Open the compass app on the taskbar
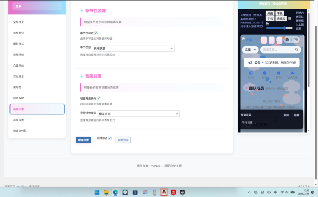This screenshot has height=197, width=318. (125, 192)
